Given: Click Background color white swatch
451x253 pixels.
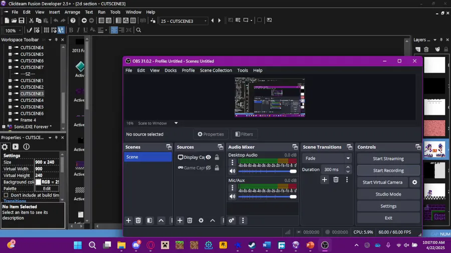Looking at the screenshot, I should coord(38,182).
